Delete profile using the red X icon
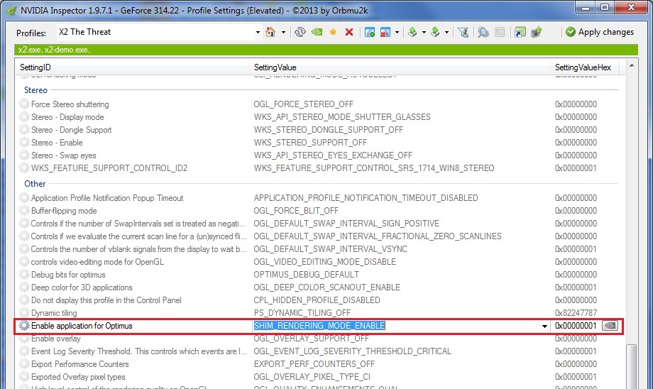This screenshot has height=389, width=653. 349,32
